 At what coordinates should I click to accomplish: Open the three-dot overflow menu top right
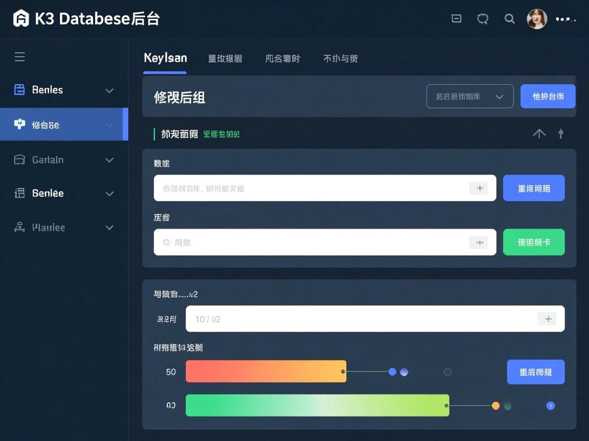point(564,19)
